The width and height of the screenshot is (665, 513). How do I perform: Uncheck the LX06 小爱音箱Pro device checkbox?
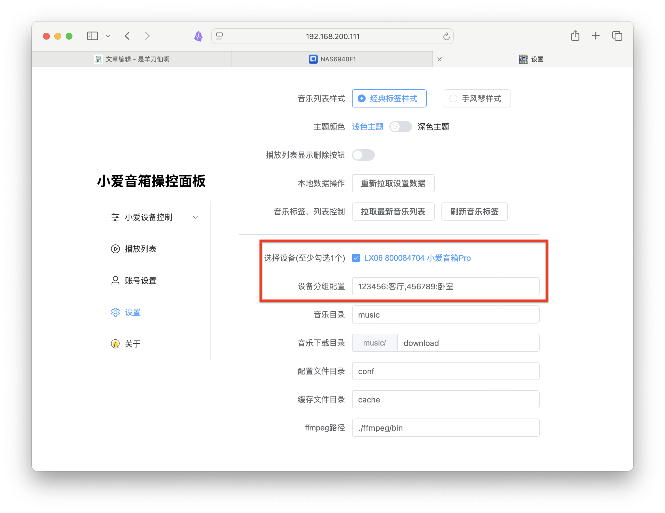point(356,258)
